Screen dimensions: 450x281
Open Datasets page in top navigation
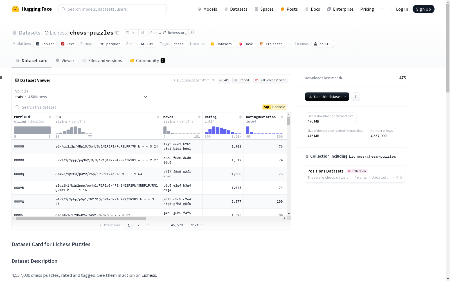236,9
